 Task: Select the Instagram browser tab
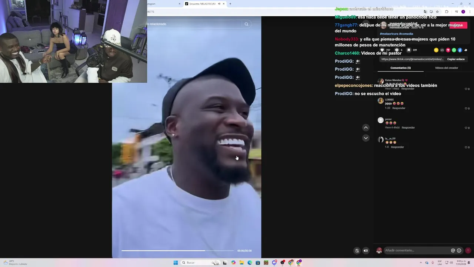point(163,4)
